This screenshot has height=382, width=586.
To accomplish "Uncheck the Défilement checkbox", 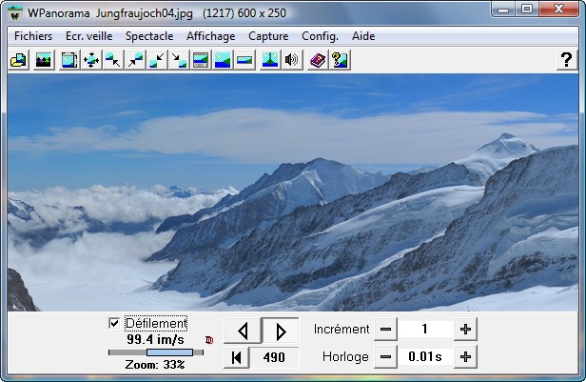I will 114,323.
